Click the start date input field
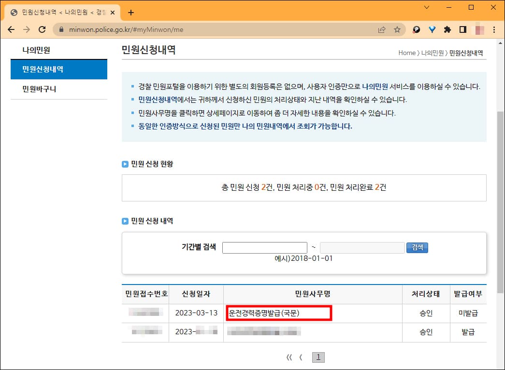505x370 pixels. tap(264, 247)
